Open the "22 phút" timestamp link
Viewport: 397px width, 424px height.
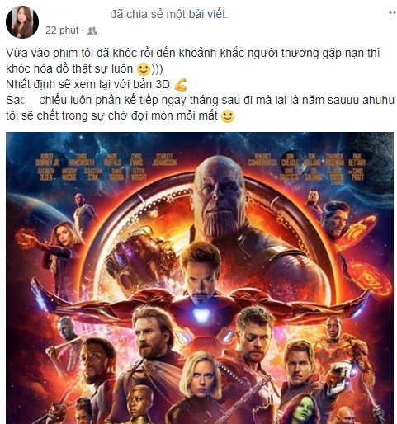pos(62,31)
